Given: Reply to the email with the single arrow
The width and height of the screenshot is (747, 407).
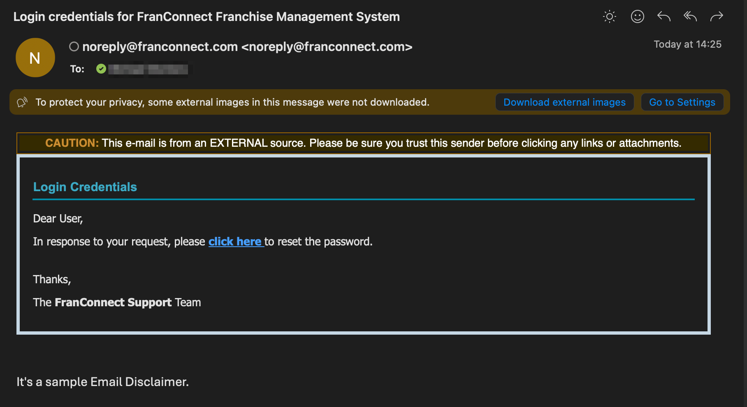Looking at the screenshot, I should [664, 16].
